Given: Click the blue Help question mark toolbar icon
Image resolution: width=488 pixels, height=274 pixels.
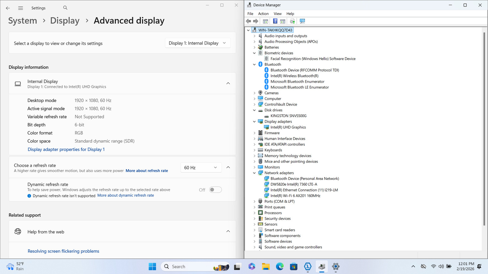Looking at the screenshot, I should tap(275, 21).
